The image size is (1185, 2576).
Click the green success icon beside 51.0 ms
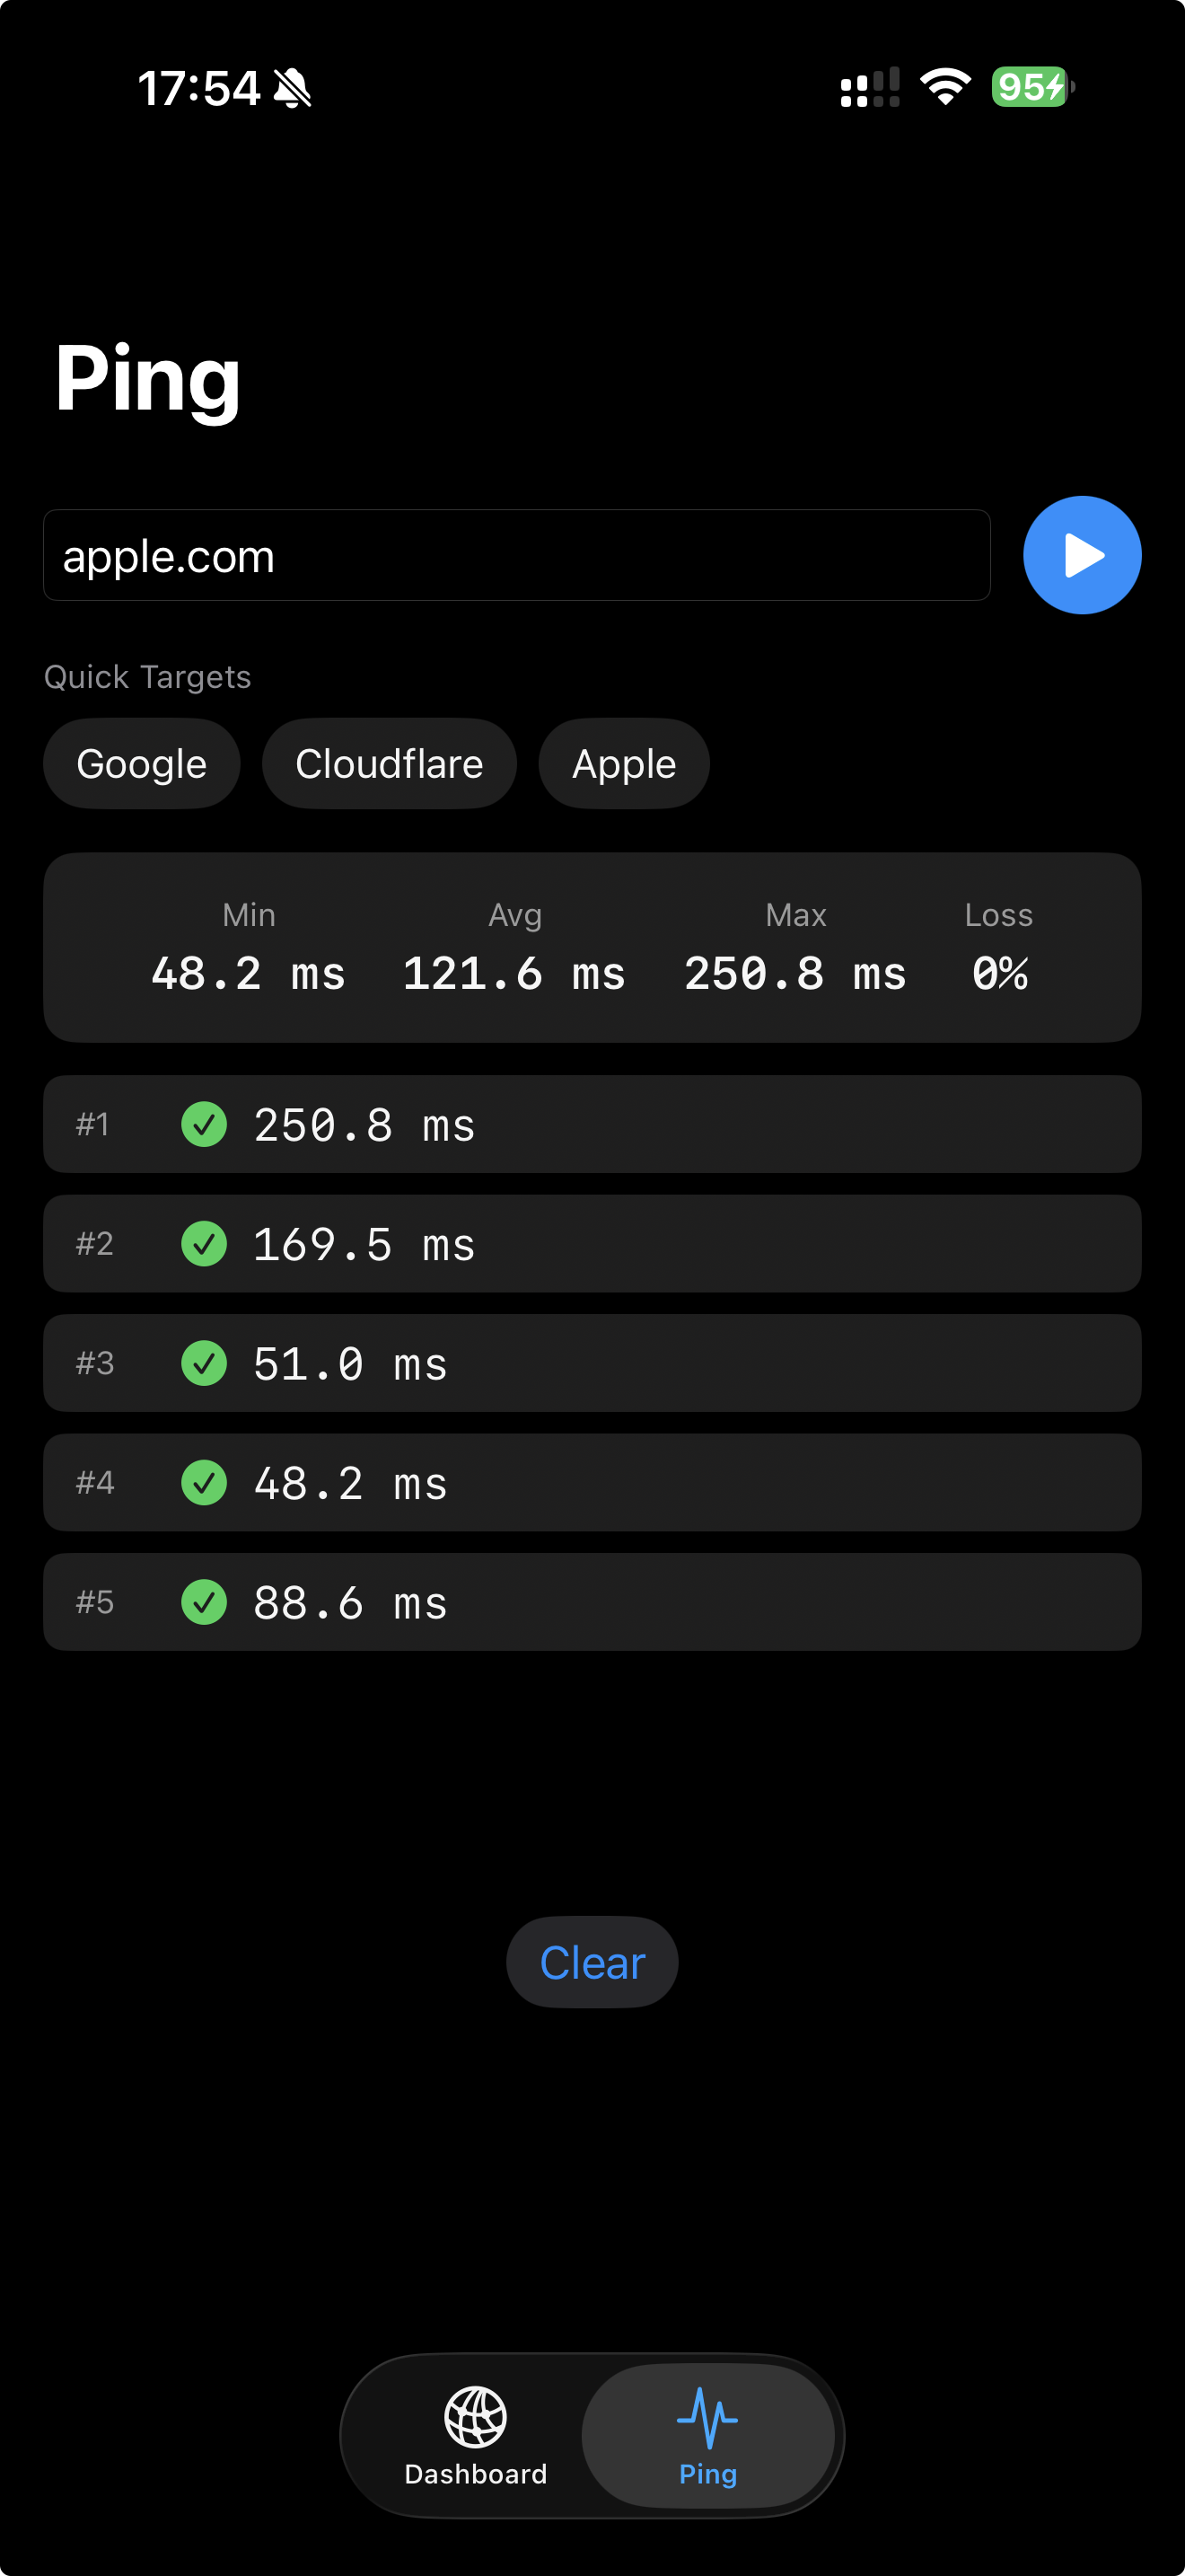point(204,1363)
